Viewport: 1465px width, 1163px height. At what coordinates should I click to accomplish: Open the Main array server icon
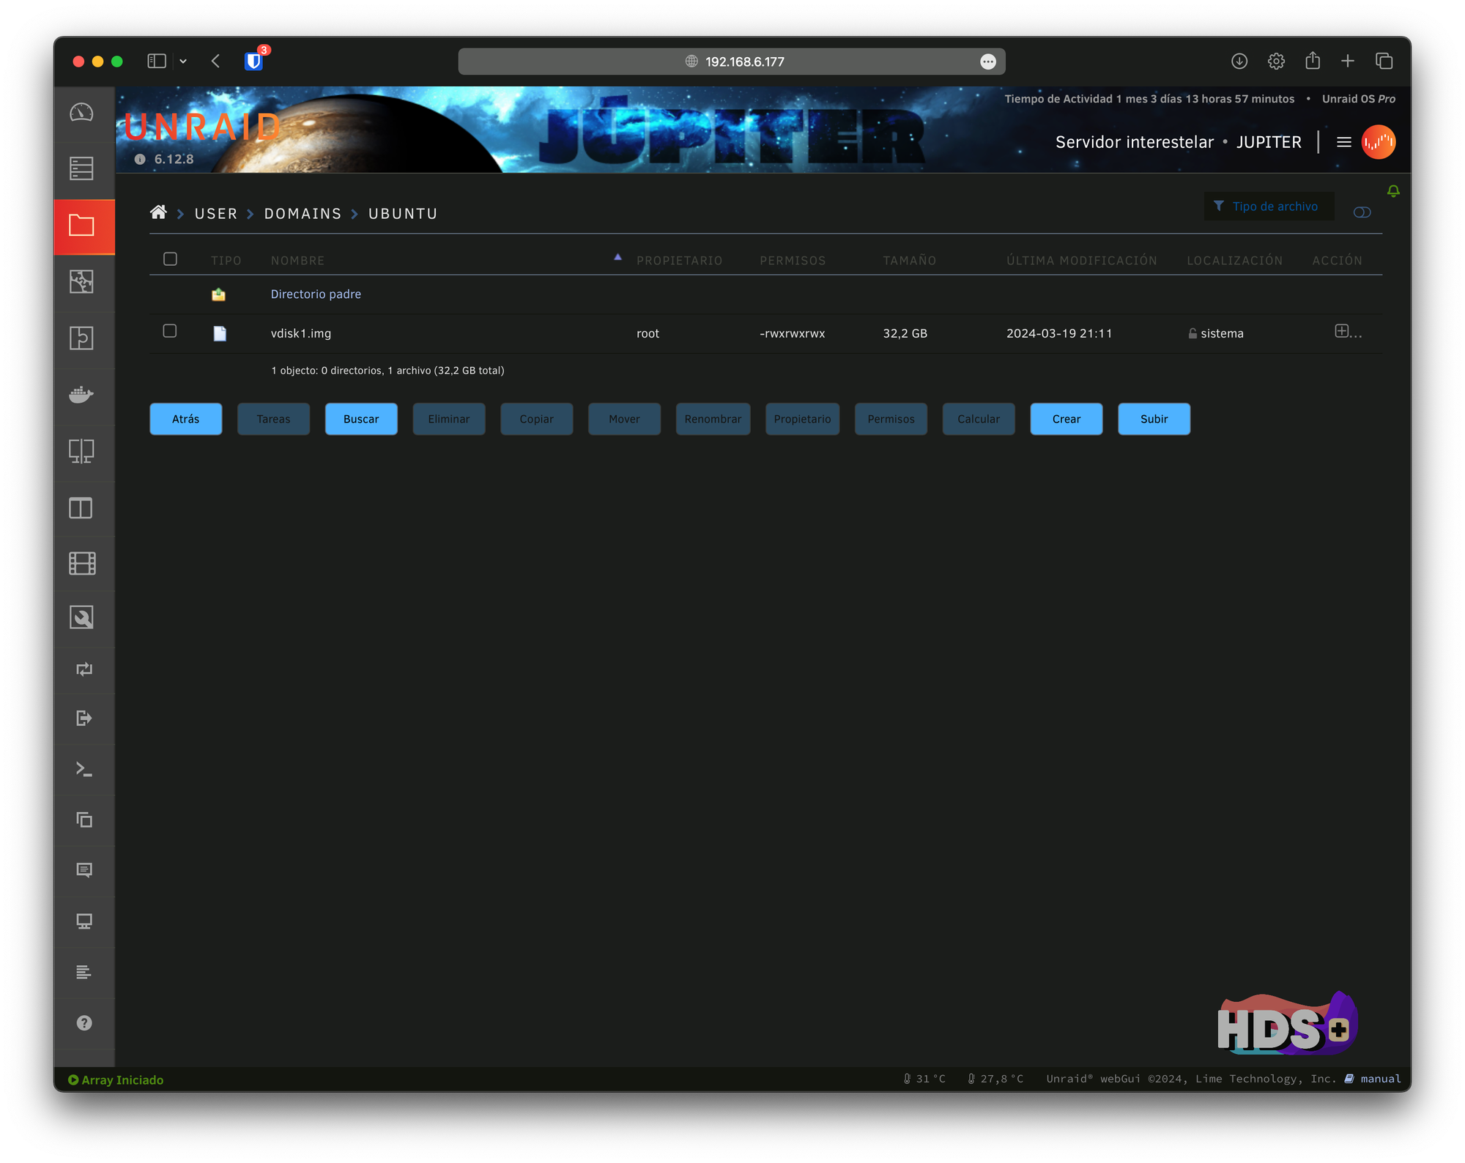pyautogui.click(x=81, y=168)
